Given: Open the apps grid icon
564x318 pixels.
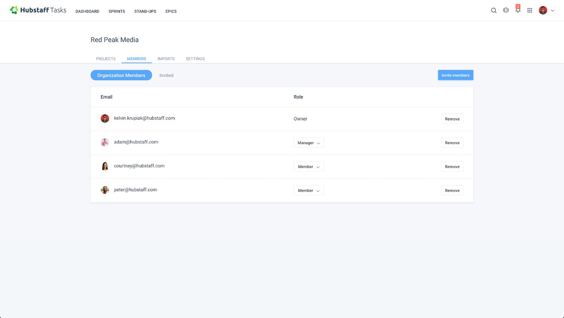Looking at the screenshot, I should pos(530,11).
